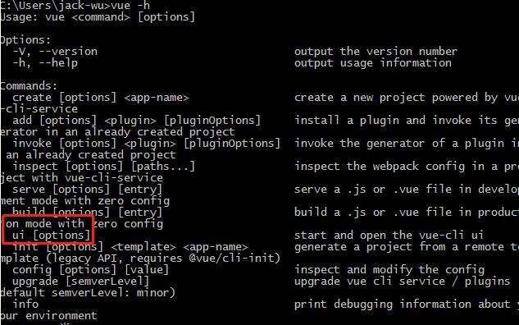Image resolution: width=519 pixels, height=325 pixels.
Task: Click the 'info' command text
Action: 25,304
